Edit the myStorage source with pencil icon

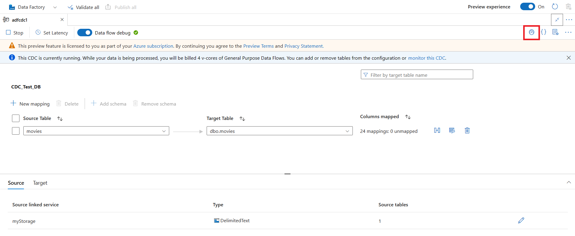pos(521,220)
